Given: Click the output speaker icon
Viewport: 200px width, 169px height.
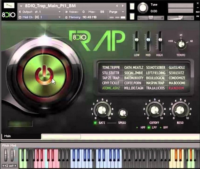Looking at the screenshot, I should (x=20, y=12).
